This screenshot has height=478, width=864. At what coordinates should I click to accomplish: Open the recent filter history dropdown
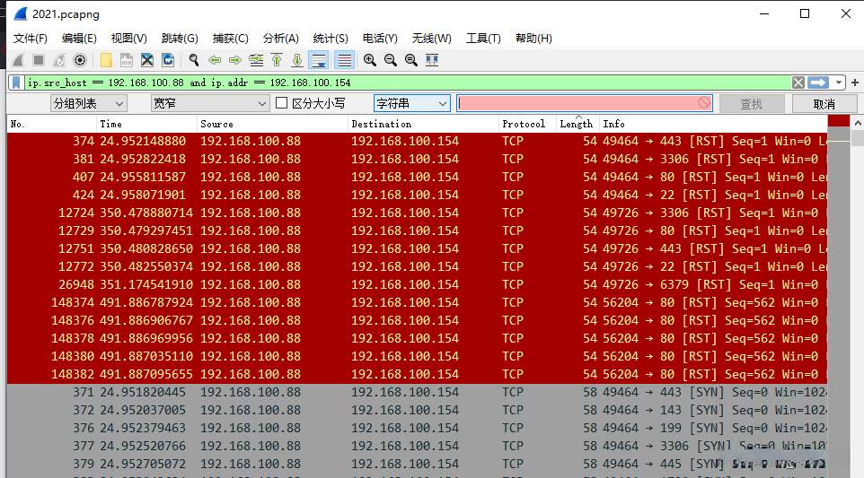pyautogui.click(x=838, y=83)
